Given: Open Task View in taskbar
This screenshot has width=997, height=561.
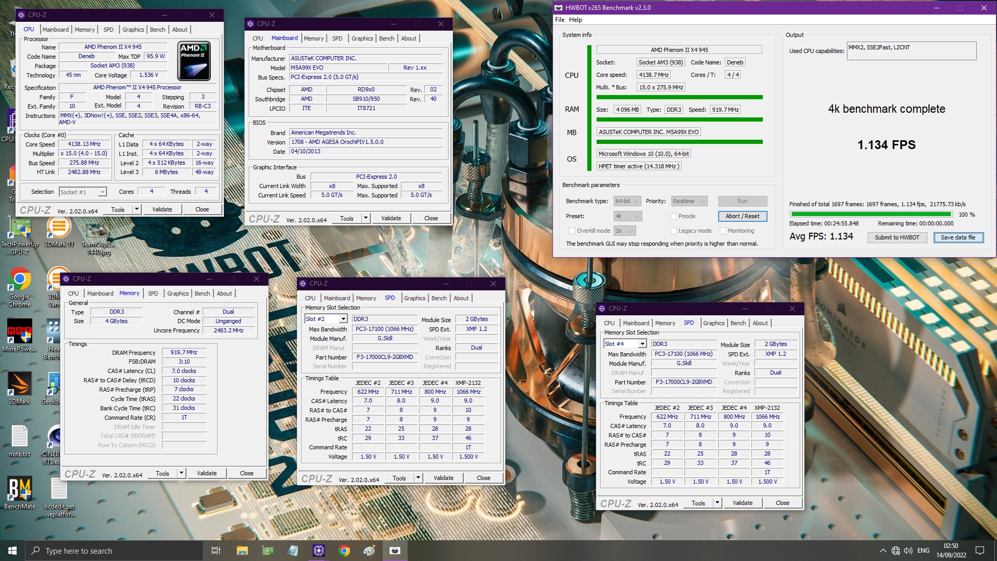Looking at the screenshot, I should [216, 551].
